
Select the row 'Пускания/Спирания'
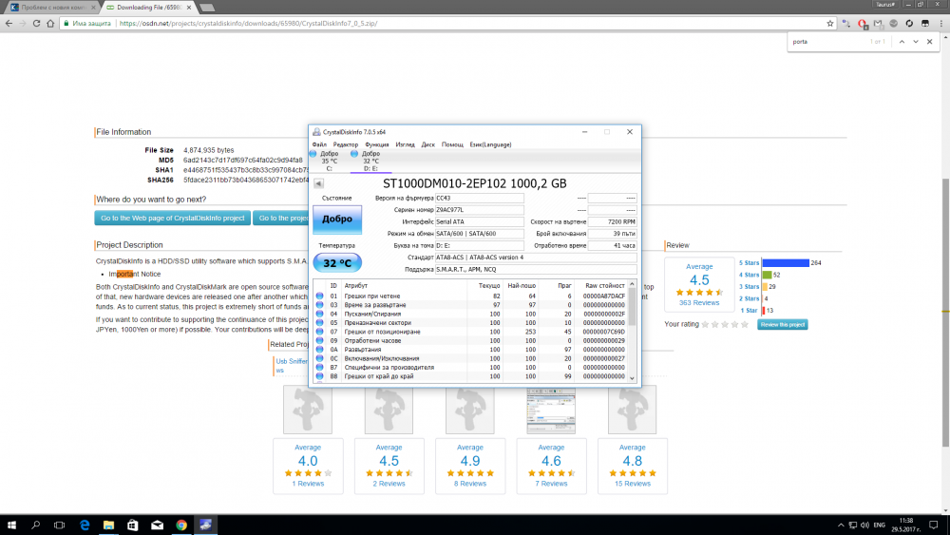(x=470, y=314)
